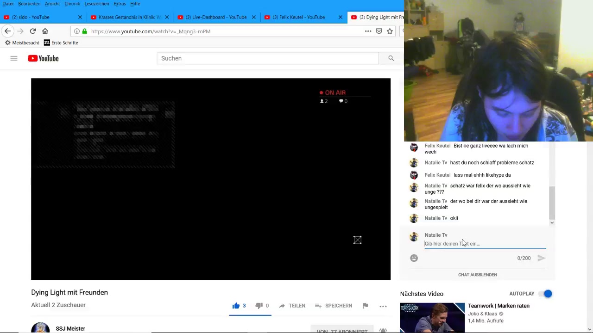This screenshot has width=593, height=333.
Task: Open the Bearbeiten menu
Action: (x=29, y=4)
